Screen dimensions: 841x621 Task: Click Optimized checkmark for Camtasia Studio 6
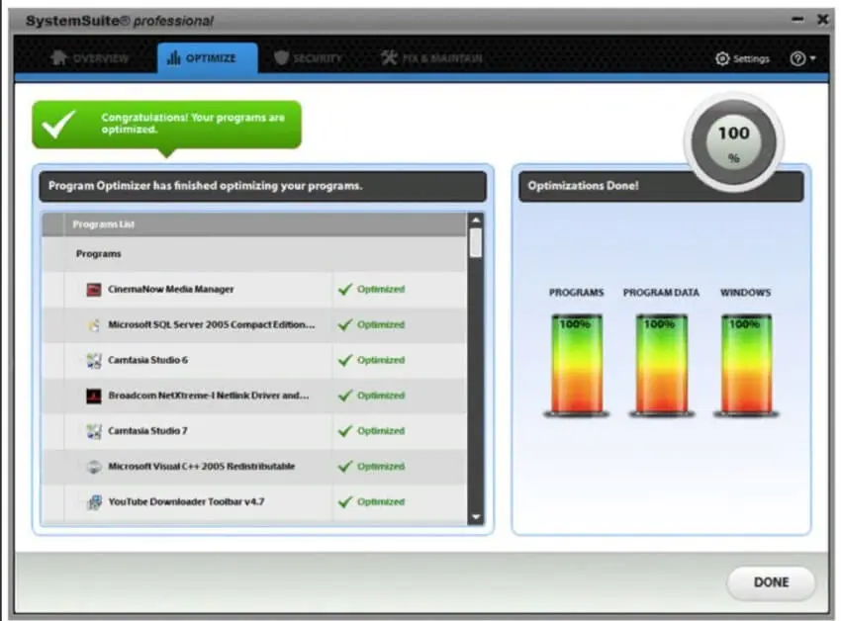click(345, 360)
